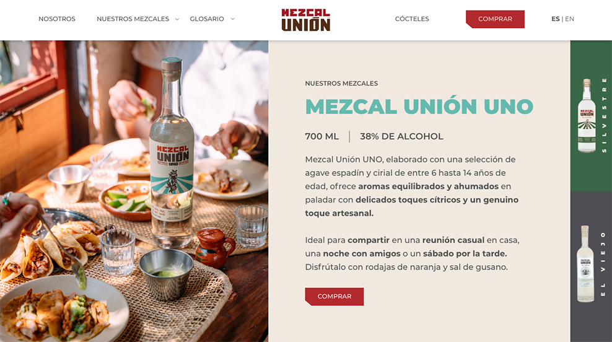Expand the Nuestros Mezcales chevron

click(177, 19)
